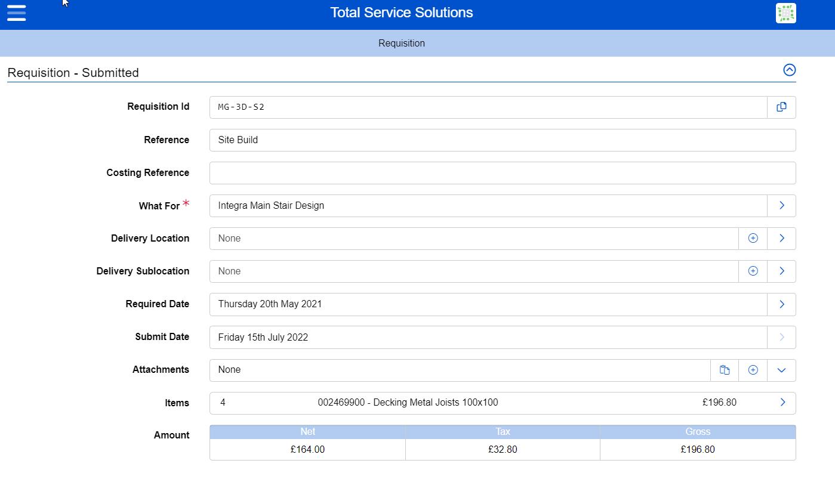Viewport: 835px width, 482px height.
Task: Click the Delivery Location field
Action: (x=474, y=239)
